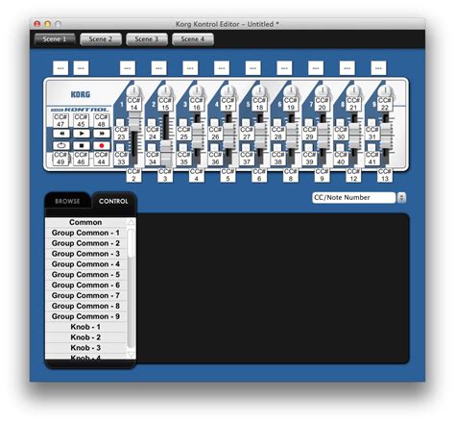Click the stop transport button
The height and width of the screenshot is (423, 455).
tap(82, 145)
